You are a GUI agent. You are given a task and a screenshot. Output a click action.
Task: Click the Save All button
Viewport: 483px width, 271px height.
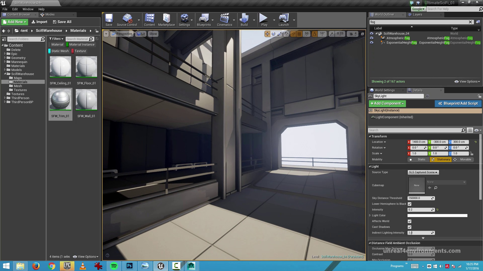pyautogui.click(x=62, y=22)
